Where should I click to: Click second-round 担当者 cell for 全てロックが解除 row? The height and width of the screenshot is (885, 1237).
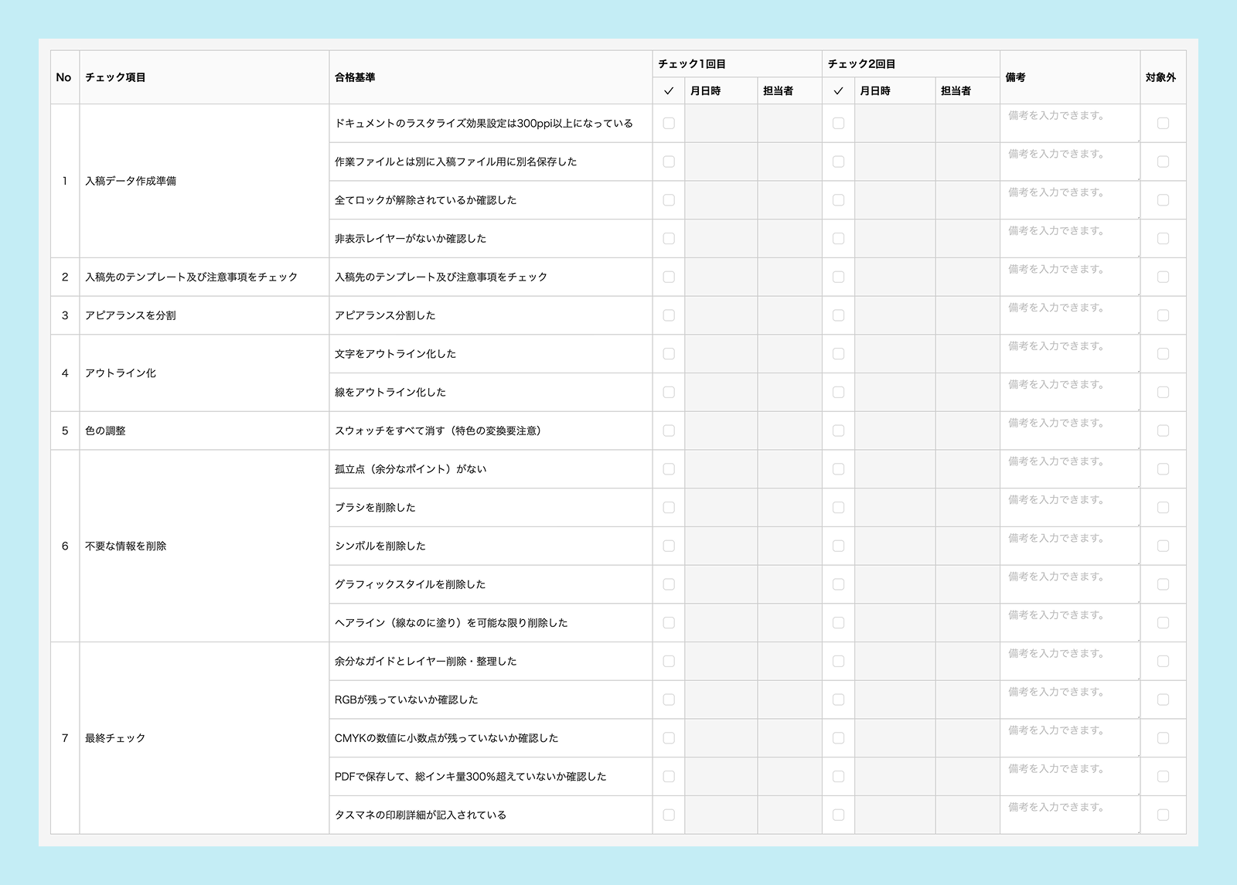click(967, 200)
